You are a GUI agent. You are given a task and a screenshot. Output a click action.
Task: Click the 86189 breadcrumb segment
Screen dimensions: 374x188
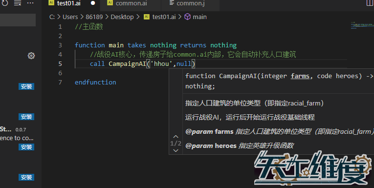pos(94,17)
